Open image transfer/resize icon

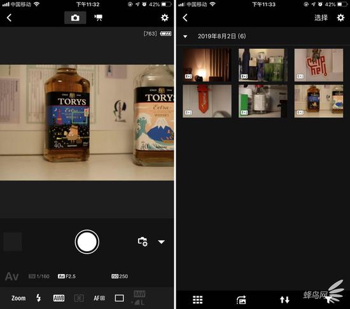pos(241,300)
